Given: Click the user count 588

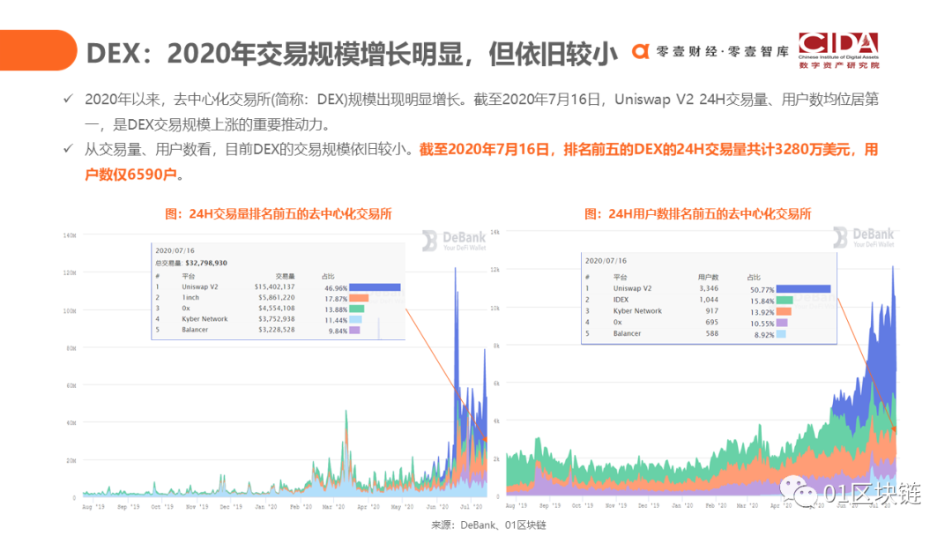Looking at the screenshot, I should point(711,333).
